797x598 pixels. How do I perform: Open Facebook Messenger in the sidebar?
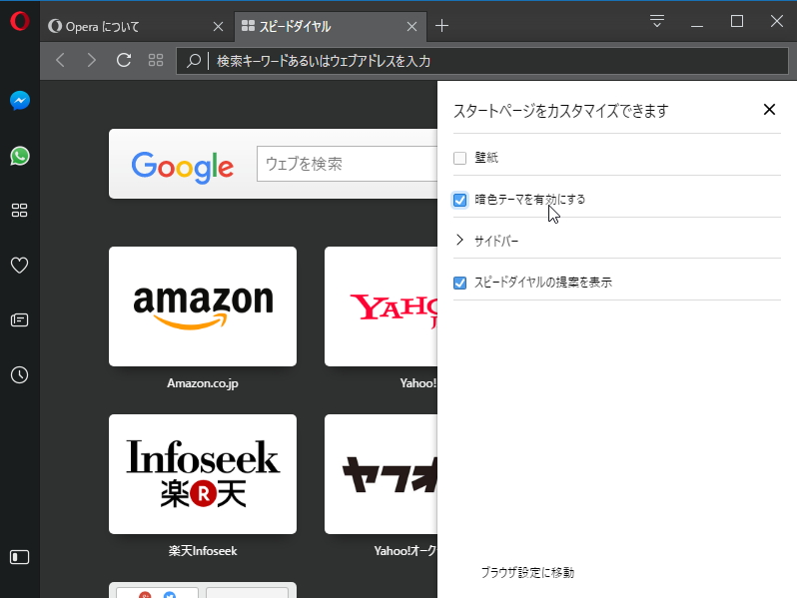pyautogui.click(x=20, y=101)
